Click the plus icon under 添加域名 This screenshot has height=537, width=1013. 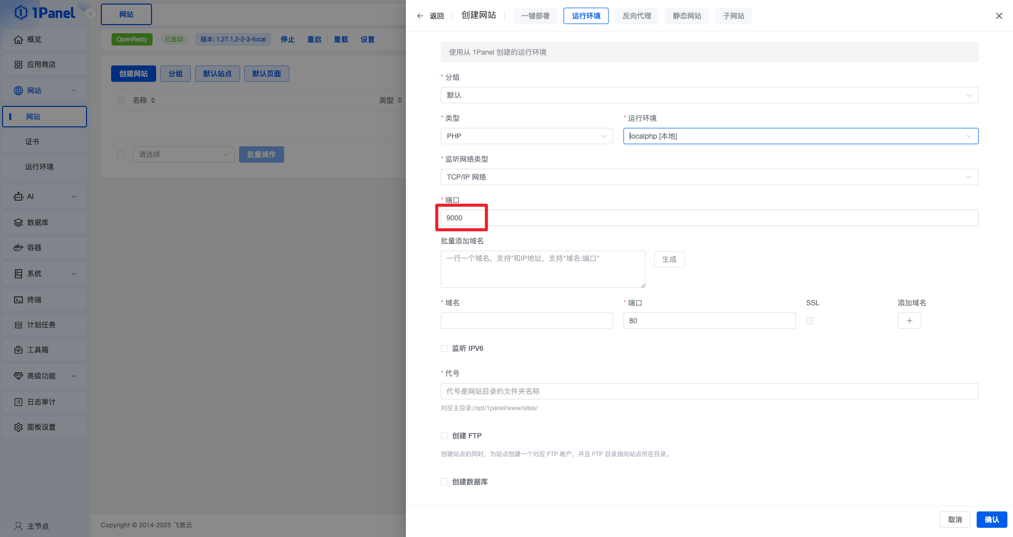(x=909, y=321)
